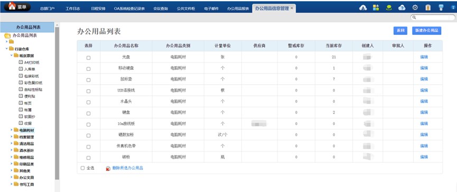Click 编辑 link for 硒鼓加粉 row
457x192 pixels.
pyautogui.click(x=424, y=135)
